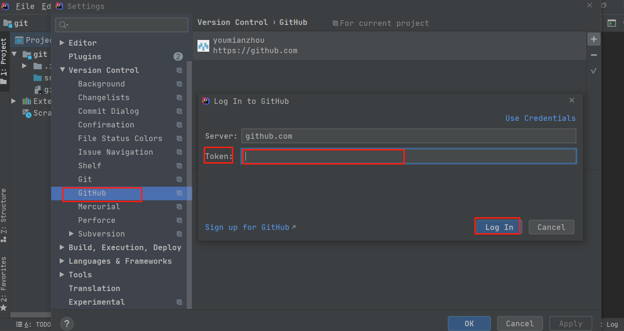Click the project-level icon beside Shelf
The height and width of the screenshot is (331, 624).
pos(179,165)
